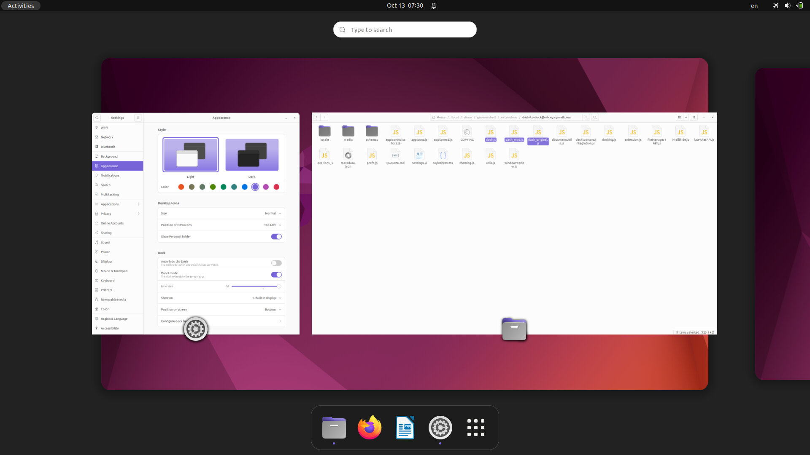The image size is (810, 455).
Task: Open the desktop icons Size dropdown
Action: pyautogui.click(x=273, y=214)
